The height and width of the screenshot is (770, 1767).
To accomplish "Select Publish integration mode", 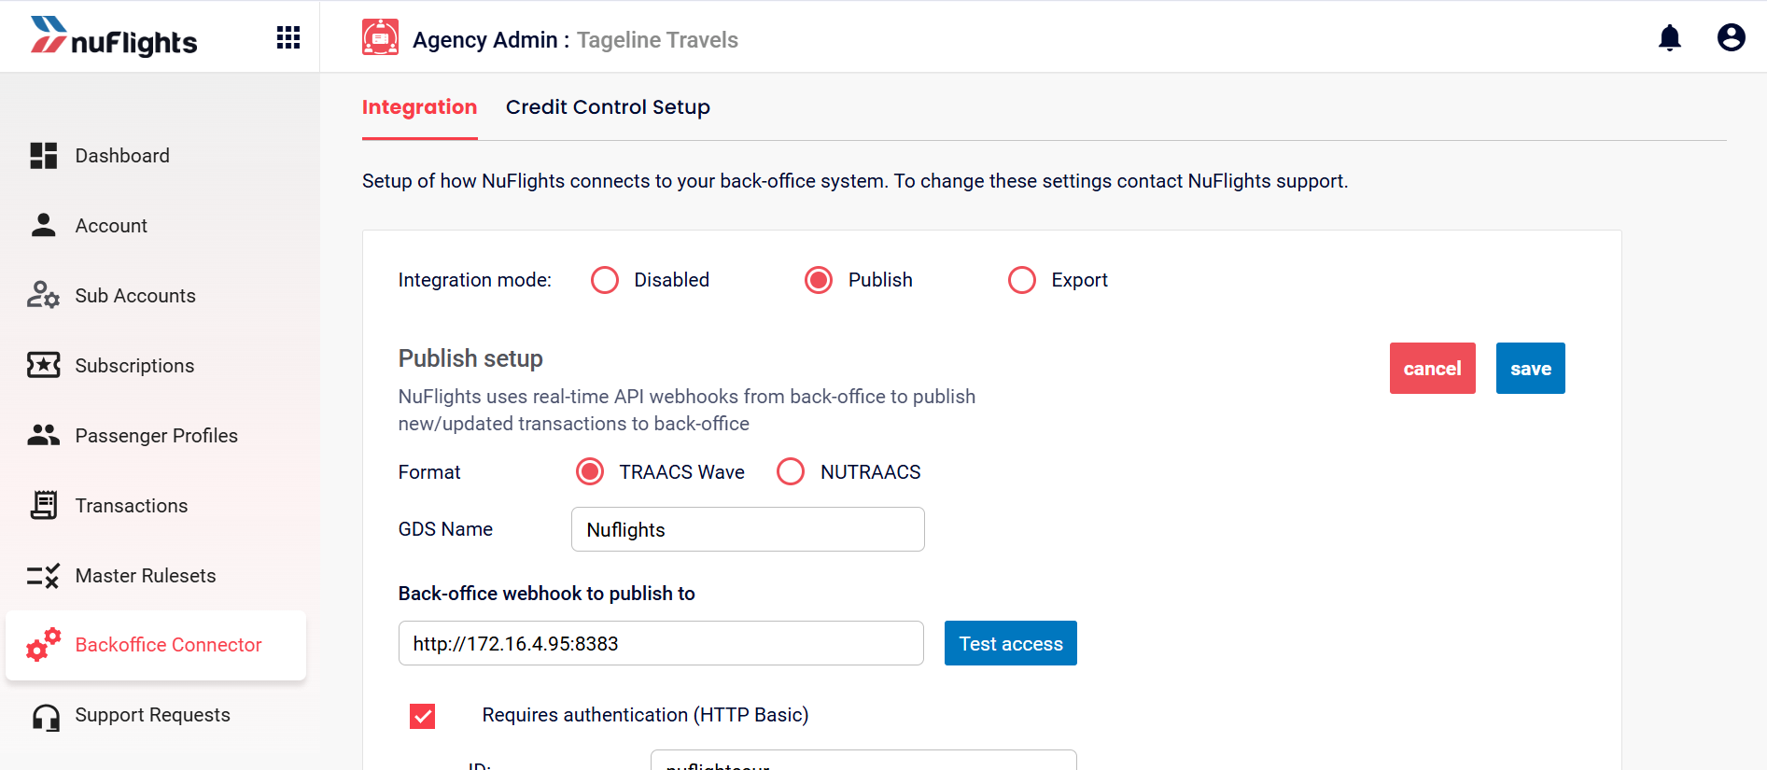I will coord(819,280).
